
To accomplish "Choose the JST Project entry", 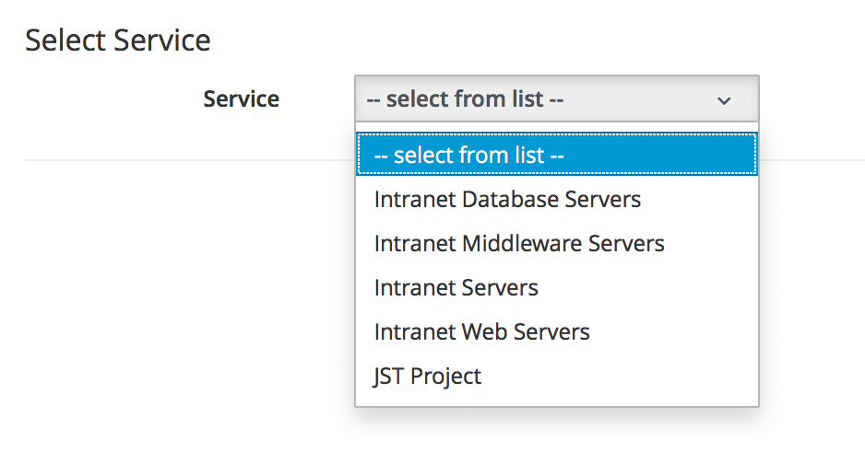I will [x=427, y=377].
